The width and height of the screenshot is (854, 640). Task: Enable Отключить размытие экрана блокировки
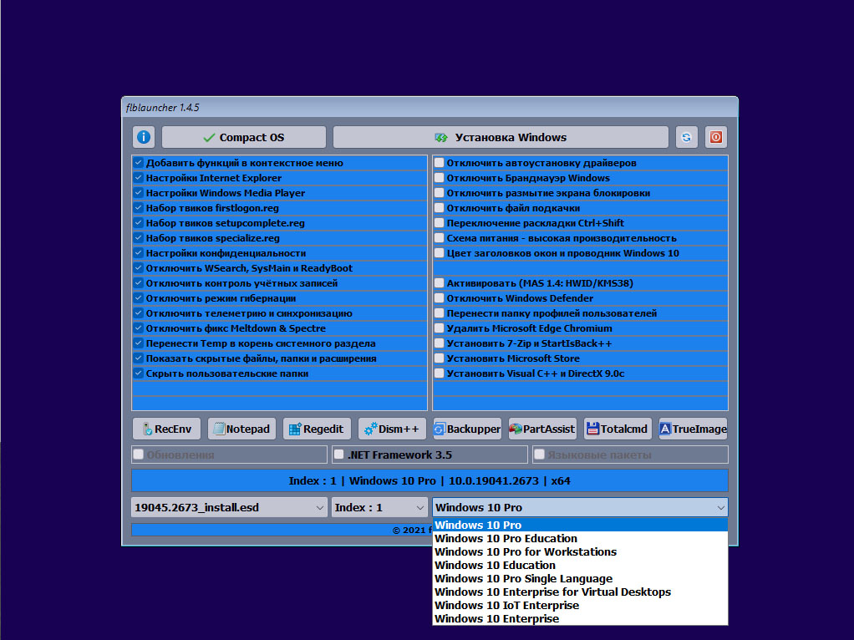[440, 193]
